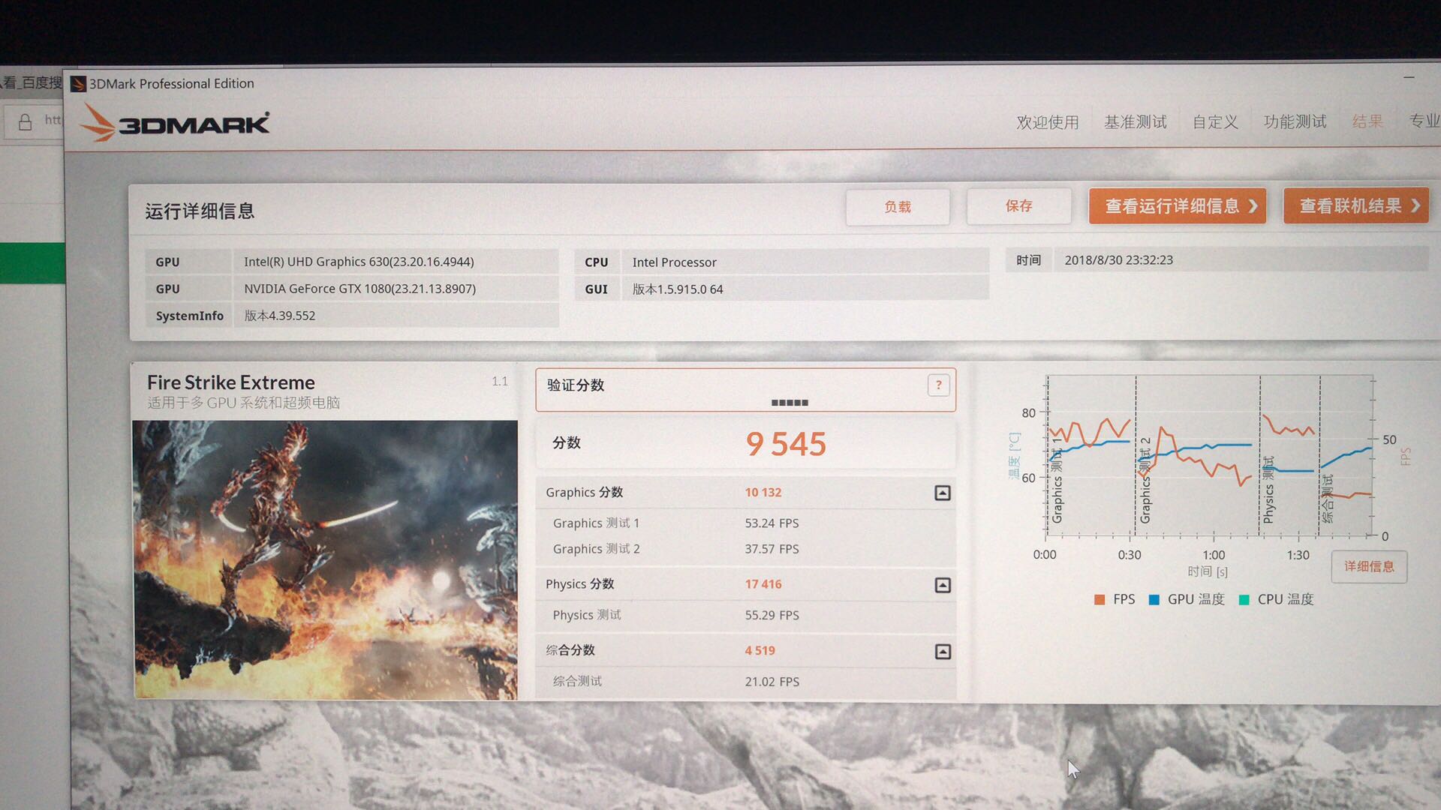Click the question mark help icon
The image size is (1441, 810).
[938, 385]
